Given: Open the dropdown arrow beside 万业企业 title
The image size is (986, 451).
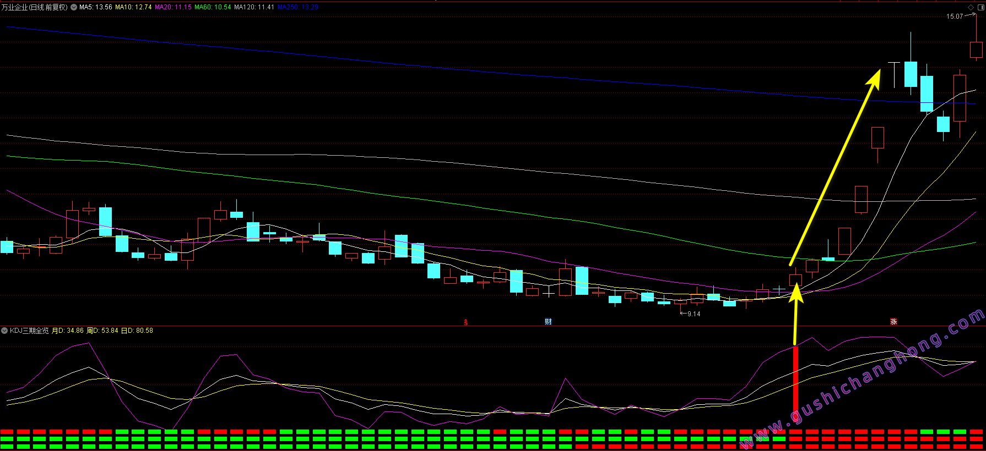Looking at the screenshot, I should tap(74, 7).
